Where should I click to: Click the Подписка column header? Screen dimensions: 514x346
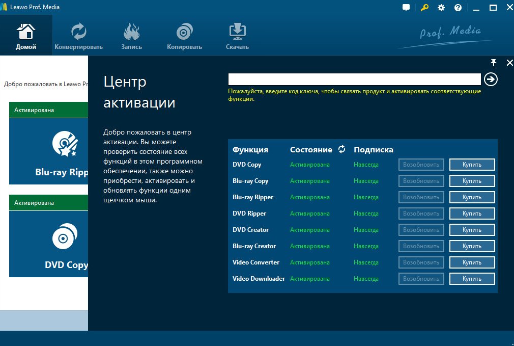click(x=374, y=150)
